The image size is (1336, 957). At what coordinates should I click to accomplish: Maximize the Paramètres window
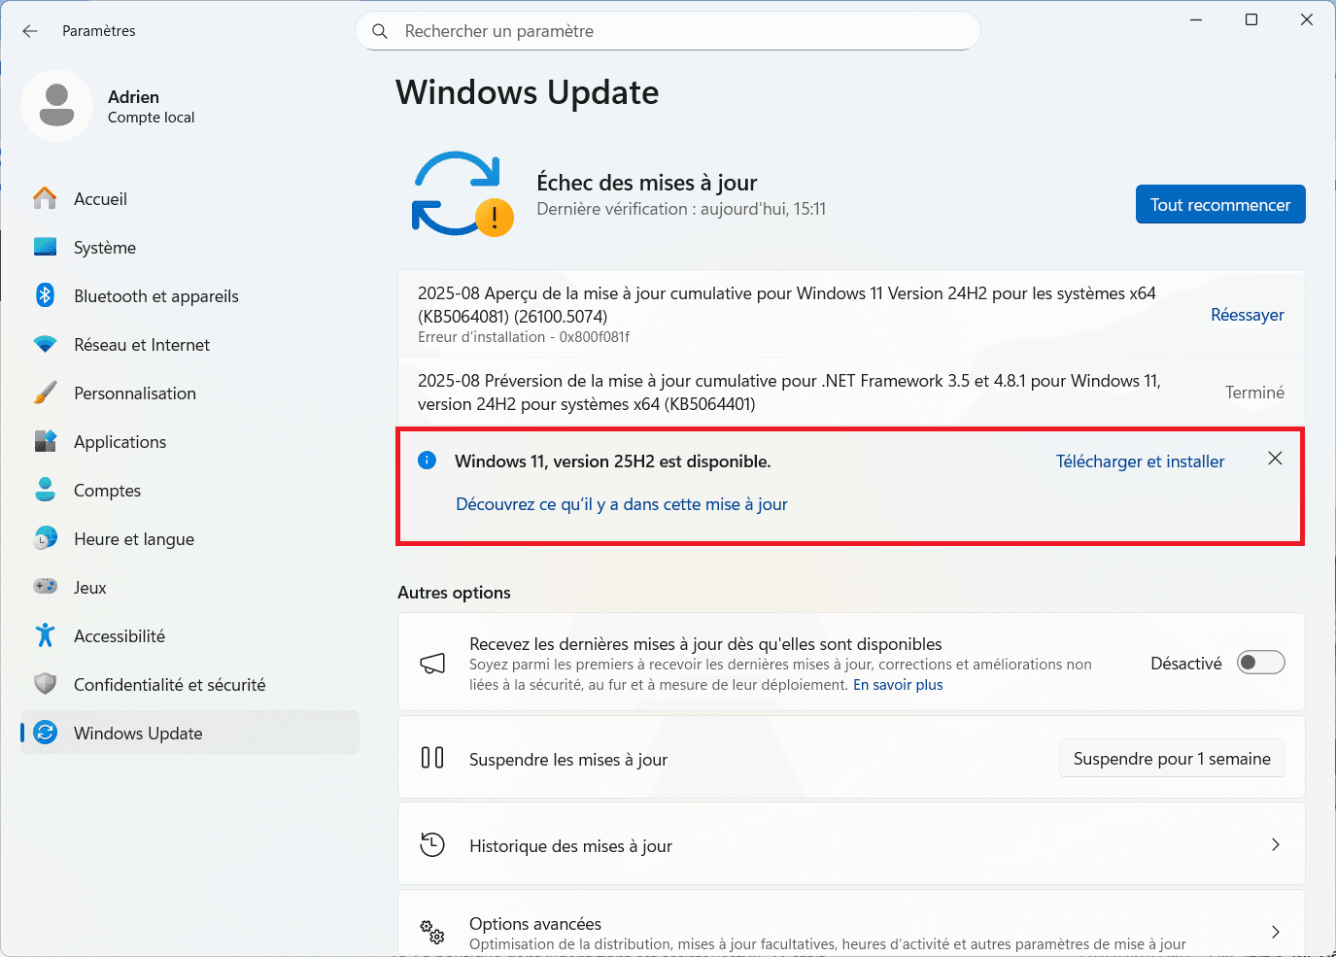(1251, 19)
